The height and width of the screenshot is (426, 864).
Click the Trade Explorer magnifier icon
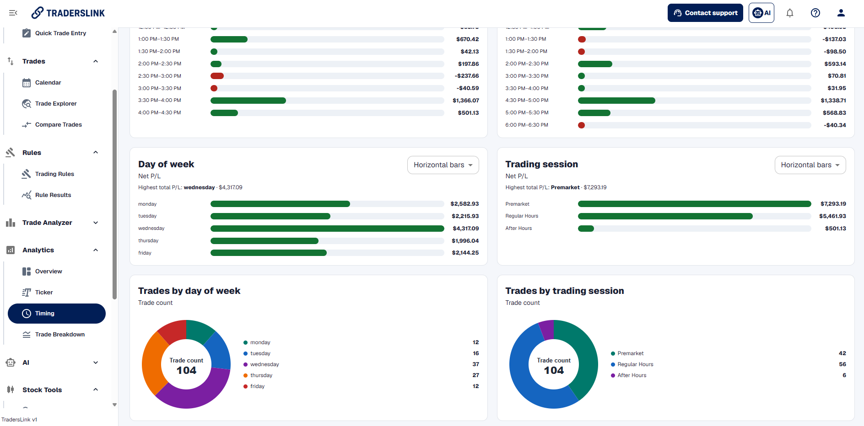coord(27,104)
